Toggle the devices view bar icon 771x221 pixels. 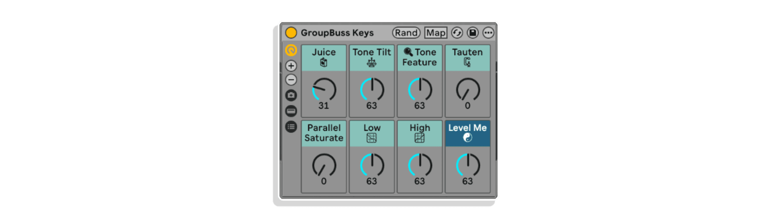point(291,111)
